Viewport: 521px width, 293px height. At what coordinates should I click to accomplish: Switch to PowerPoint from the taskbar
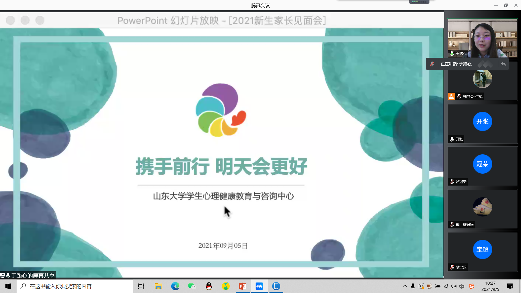point(242,286)
